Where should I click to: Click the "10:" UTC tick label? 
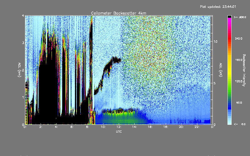click(103, 127)
